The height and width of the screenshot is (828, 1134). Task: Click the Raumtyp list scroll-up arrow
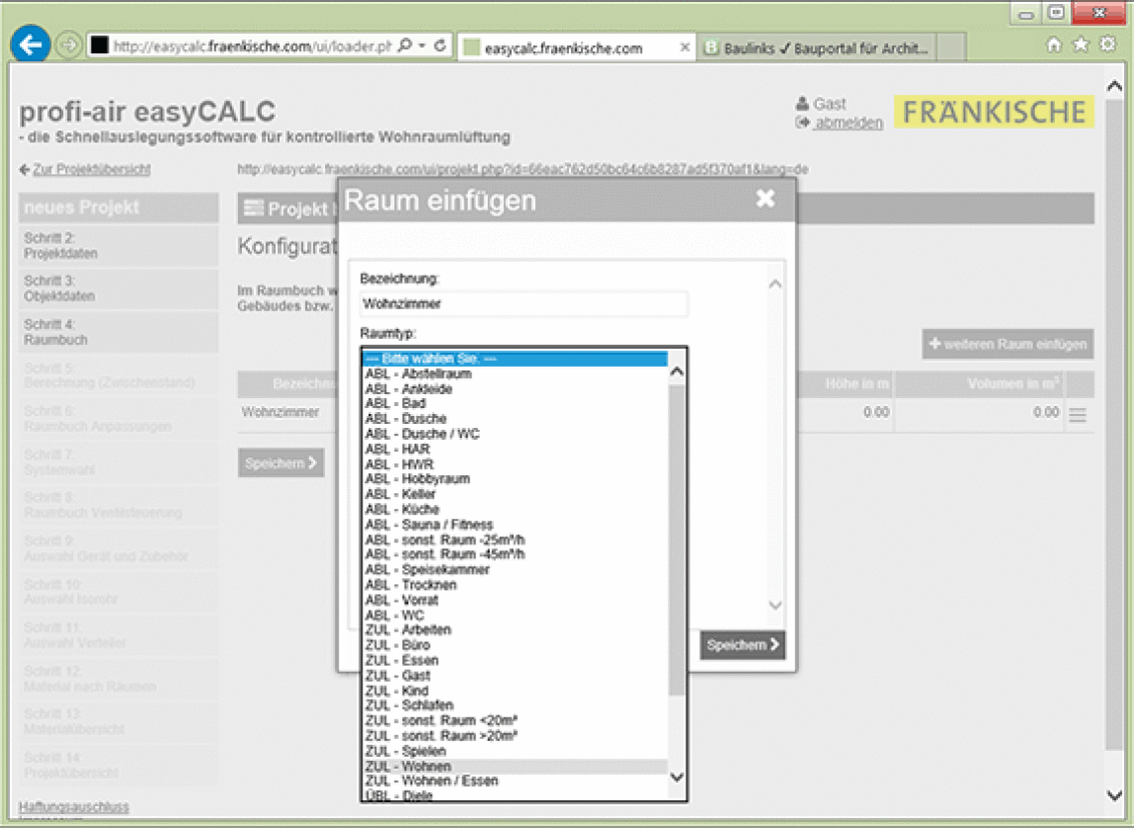point(677,371)
